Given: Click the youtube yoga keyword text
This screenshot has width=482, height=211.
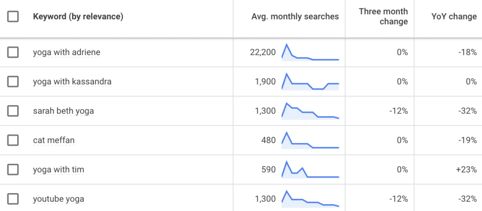Looking at the screenshot, I should pos(58,199).
